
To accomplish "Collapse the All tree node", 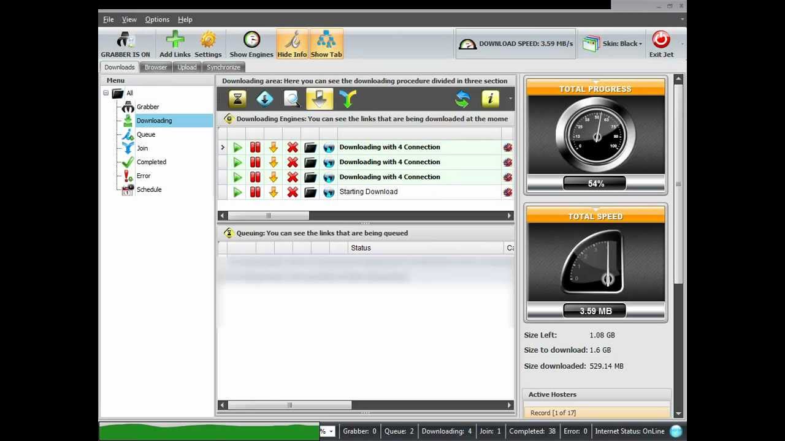I will click(x=105, y=93).
